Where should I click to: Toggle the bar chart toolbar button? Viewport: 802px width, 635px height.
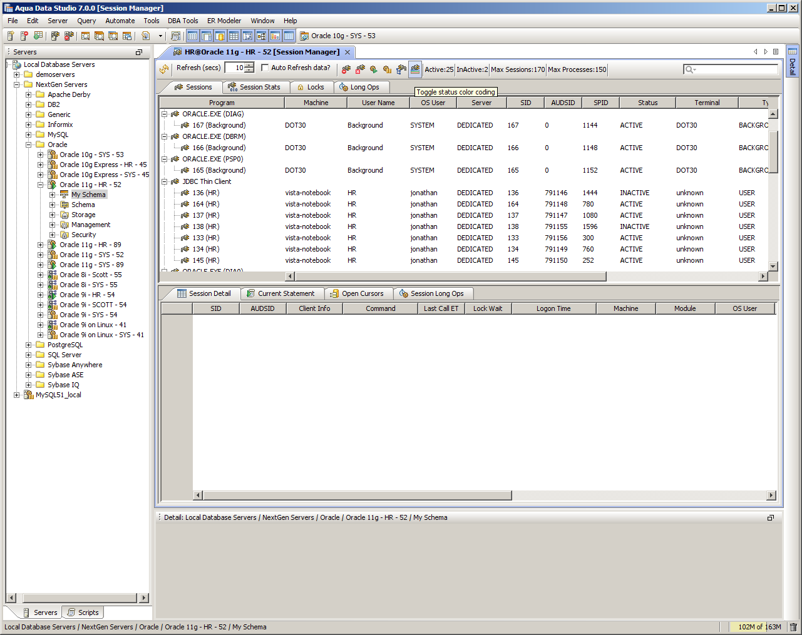click(x=275, y=36)
